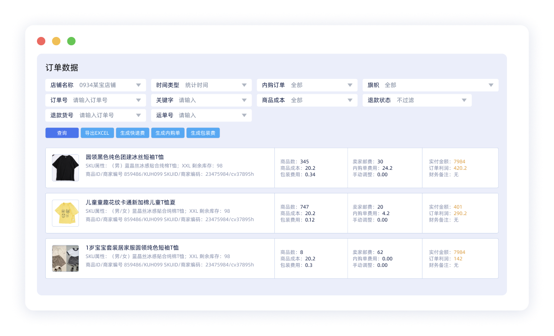The width and height of the screenshot is (554, 336).
Task: Open the 退款货号 dropdown field
Action: pyautogui.click(x=96, y=115)
